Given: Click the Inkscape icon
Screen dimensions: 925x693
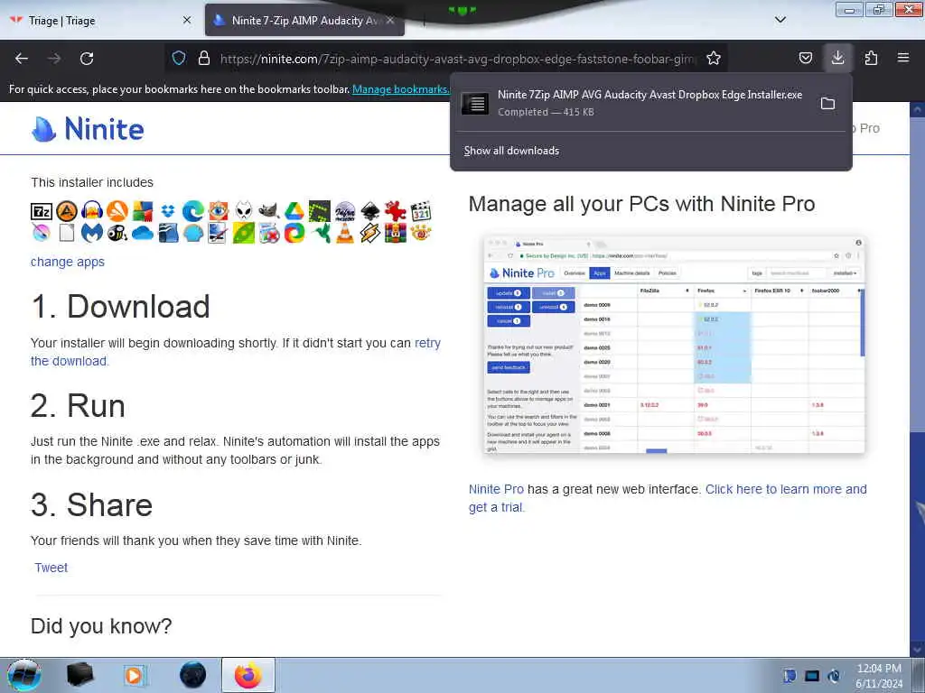Looking at the screenshot, I should click(370, 211).
